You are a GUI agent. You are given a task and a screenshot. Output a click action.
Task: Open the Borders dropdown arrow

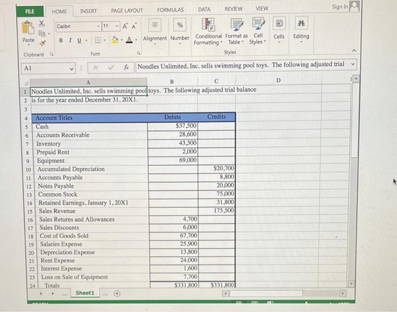[x=104, y=40]
